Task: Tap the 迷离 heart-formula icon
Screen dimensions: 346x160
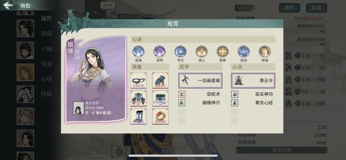Action: (138, 52)
